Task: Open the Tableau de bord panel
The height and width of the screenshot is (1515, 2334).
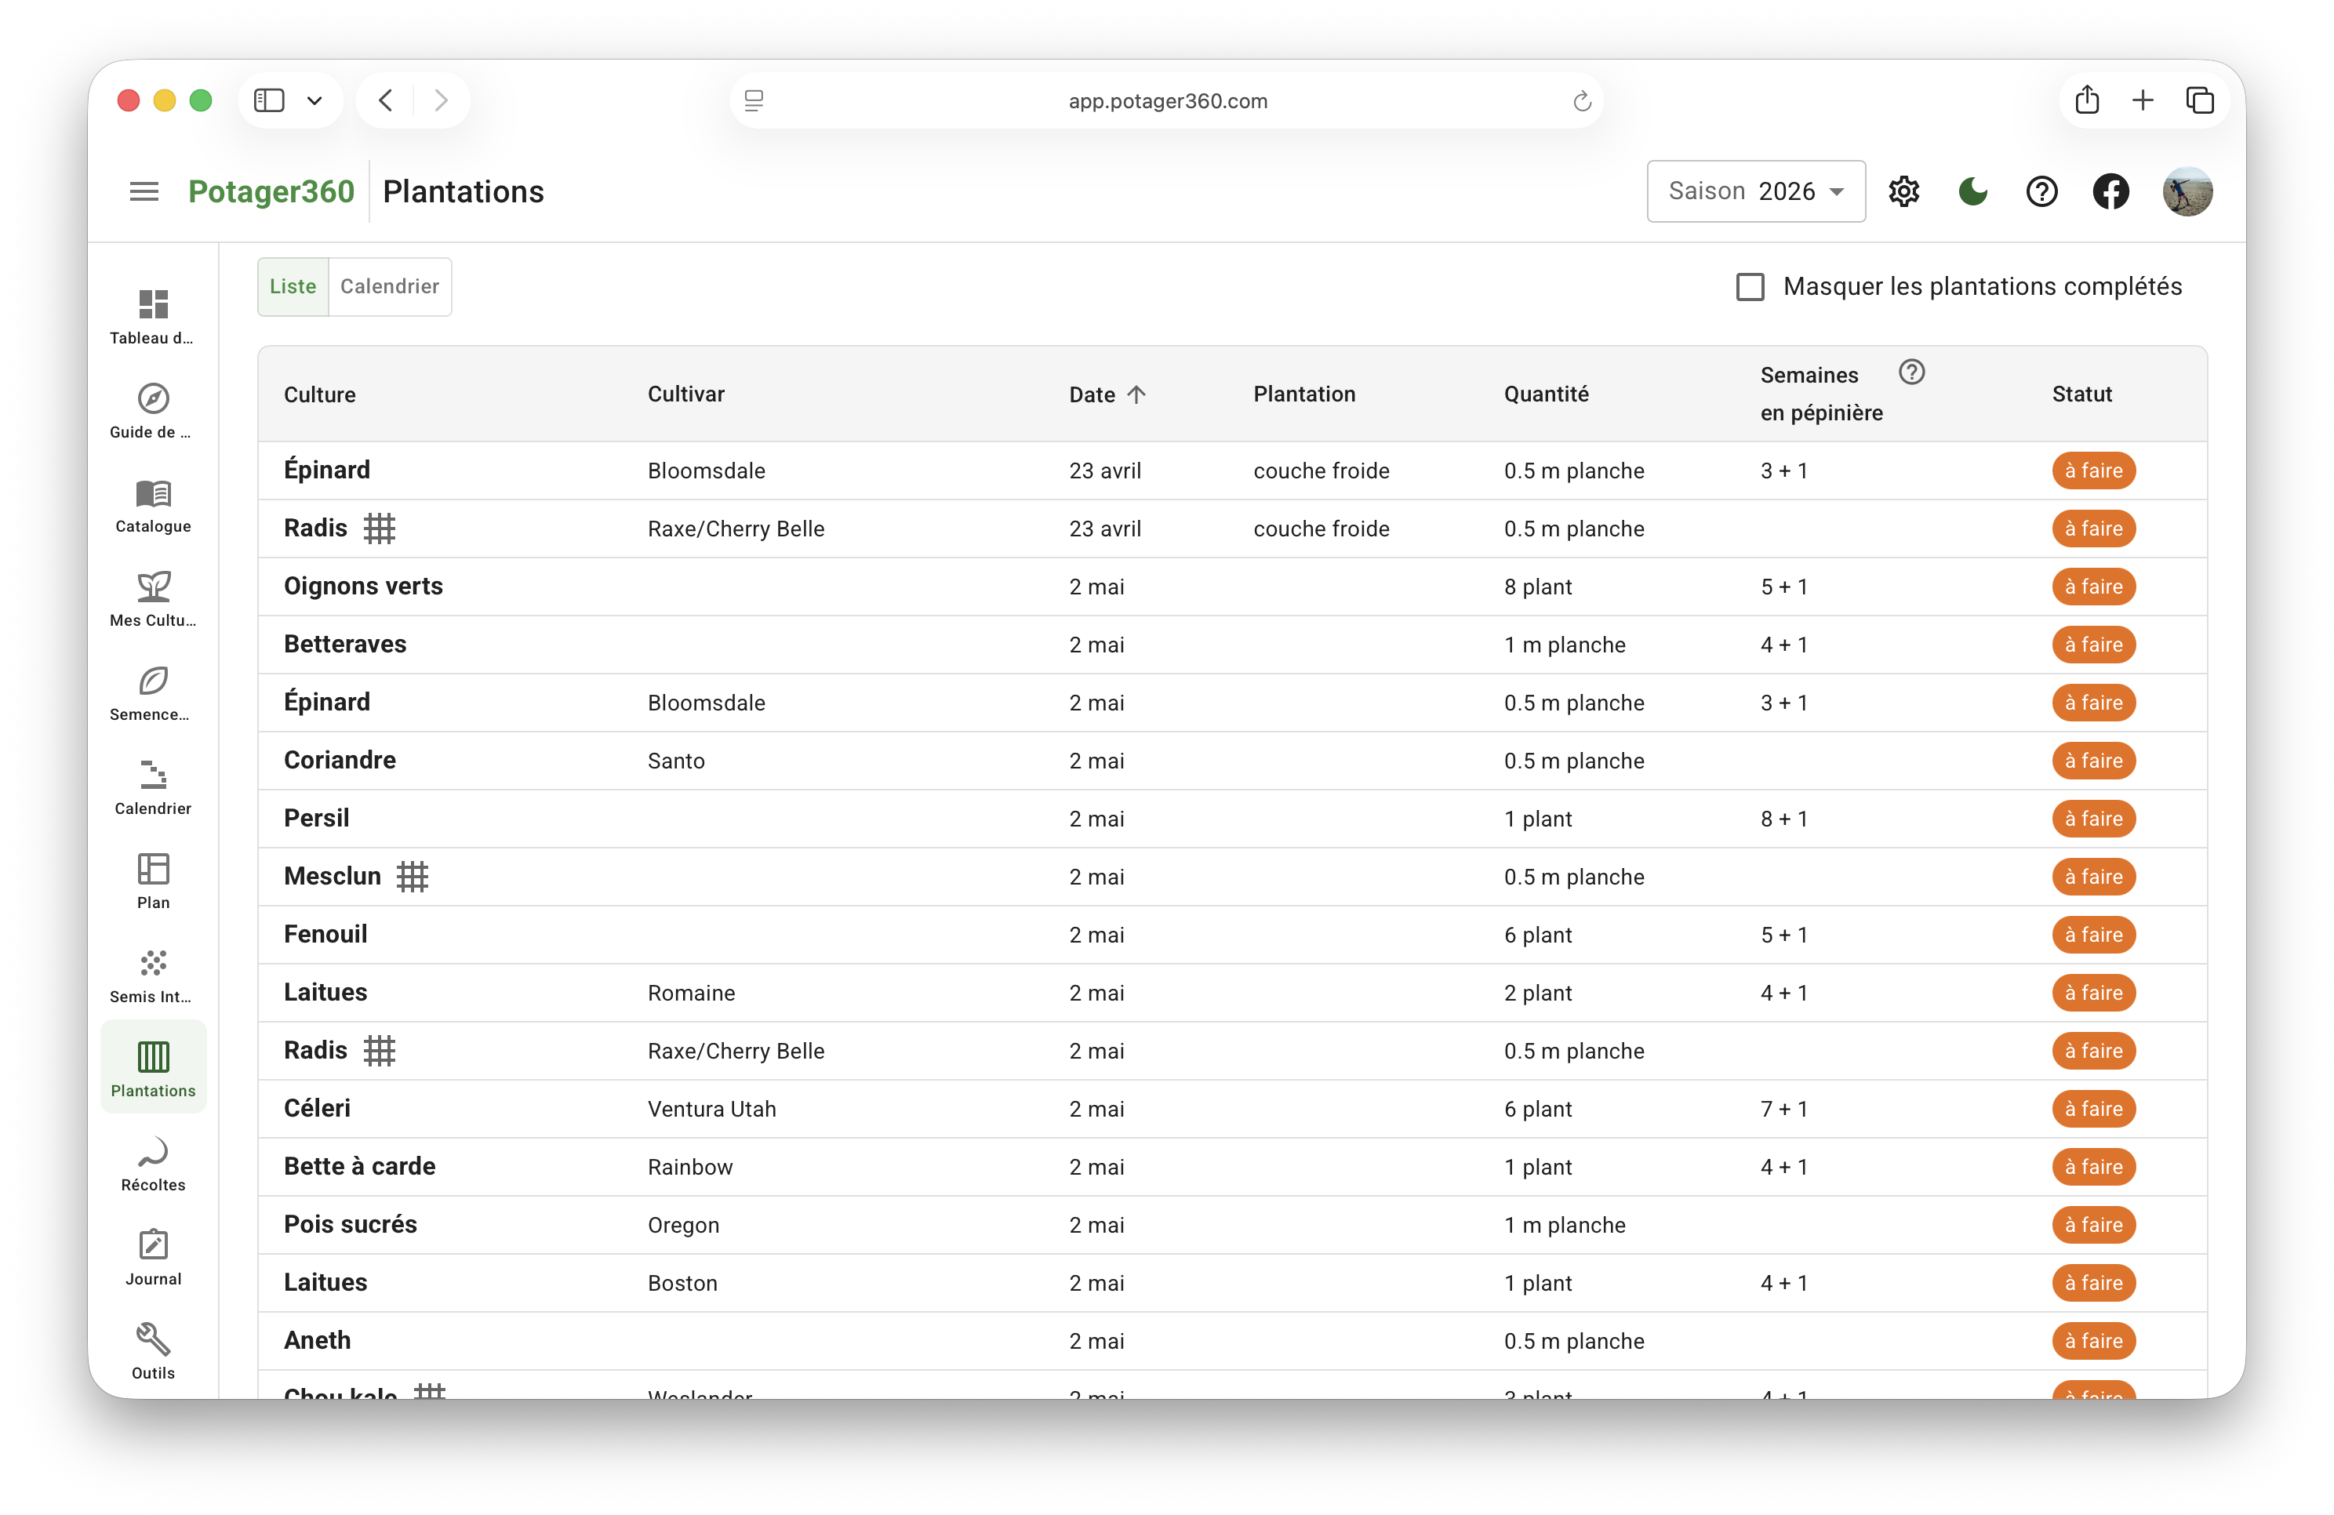Action: (x=152, y=314)
